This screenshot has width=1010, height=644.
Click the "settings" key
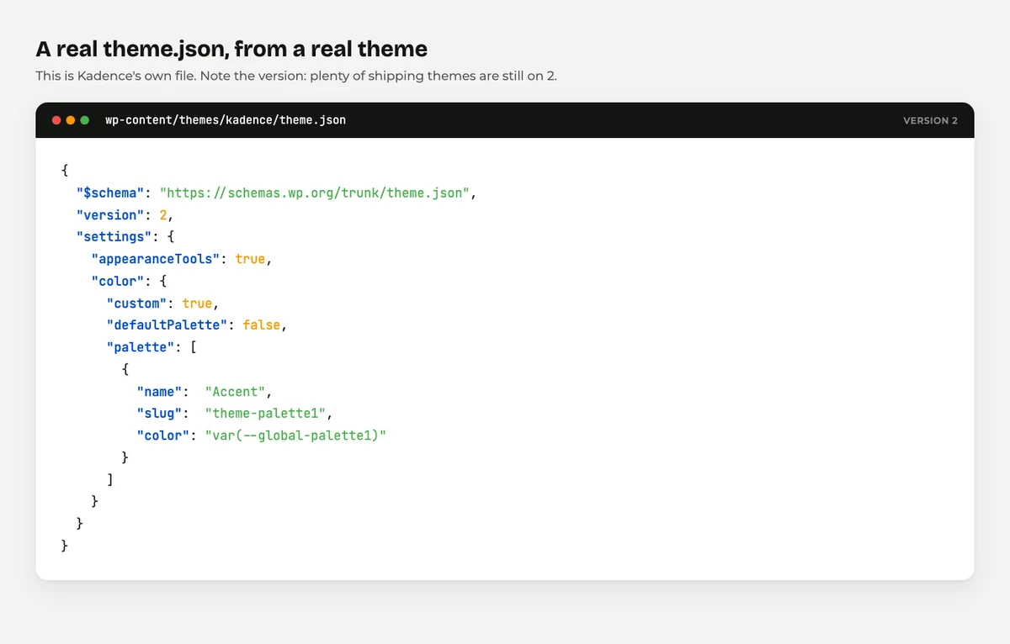coord(114,237)
